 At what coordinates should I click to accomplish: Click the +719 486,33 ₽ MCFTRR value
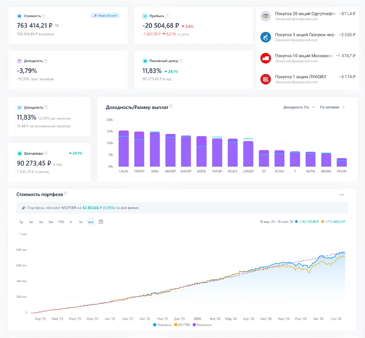tap(335, 222)
